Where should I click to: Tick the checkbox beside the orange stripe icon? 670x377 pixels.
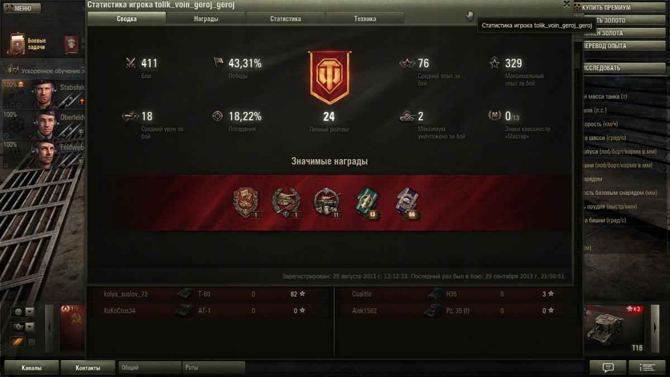[x=32, y=342]
